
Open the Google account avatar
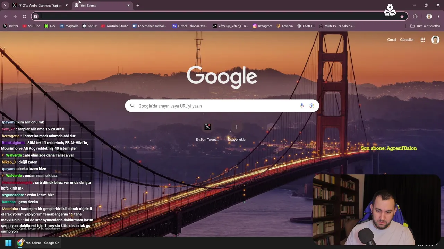pos(435,40)
